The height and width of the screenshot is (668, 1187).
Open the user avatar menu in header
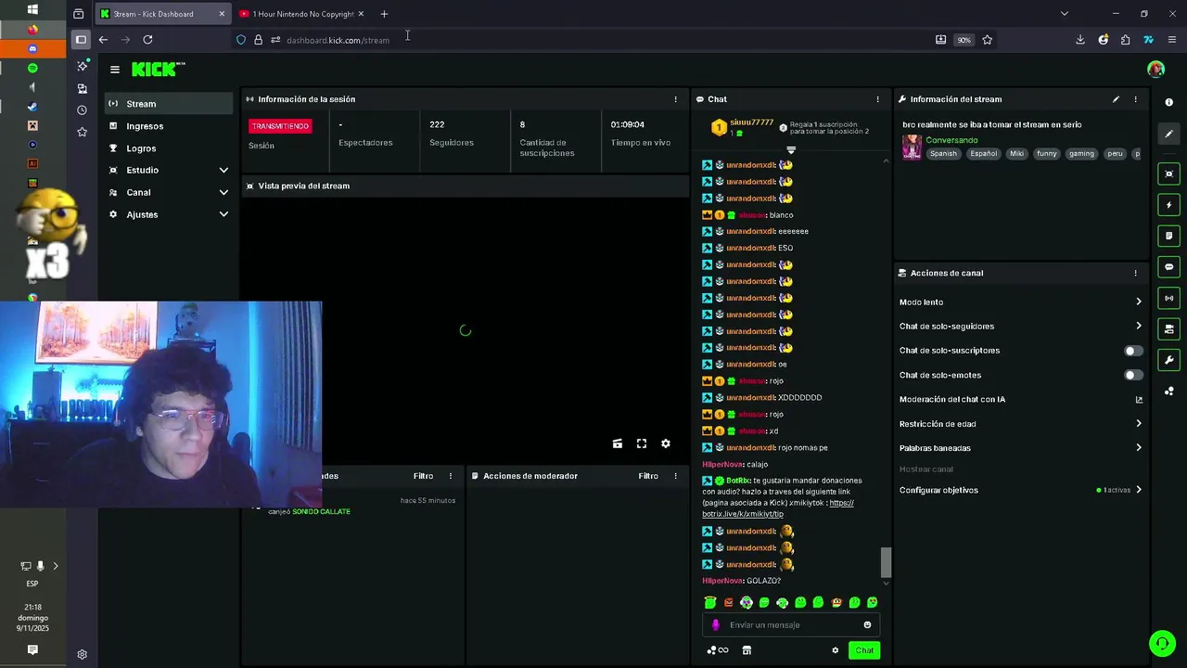1155,70
